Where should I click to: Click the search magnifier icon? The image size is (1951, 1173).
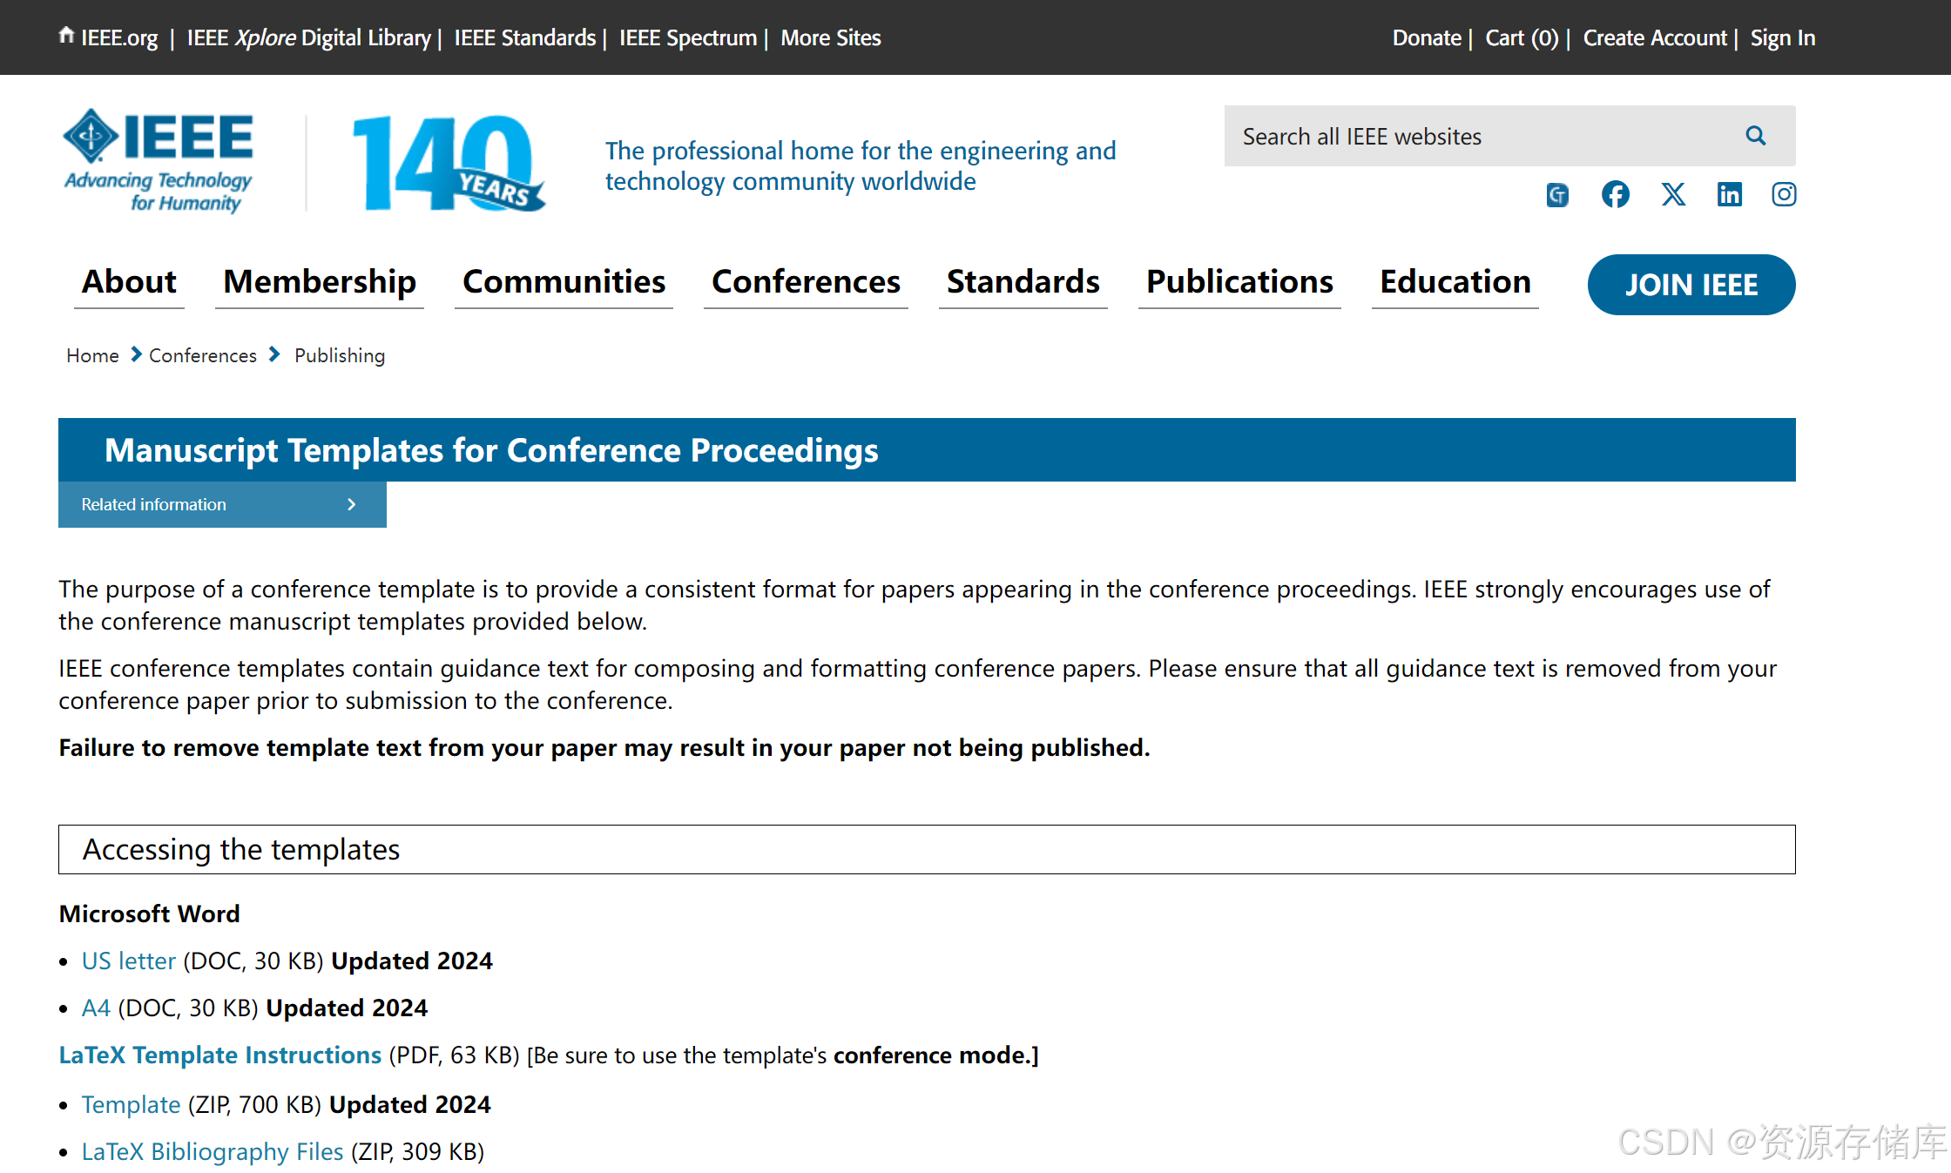click(1755, 136)
